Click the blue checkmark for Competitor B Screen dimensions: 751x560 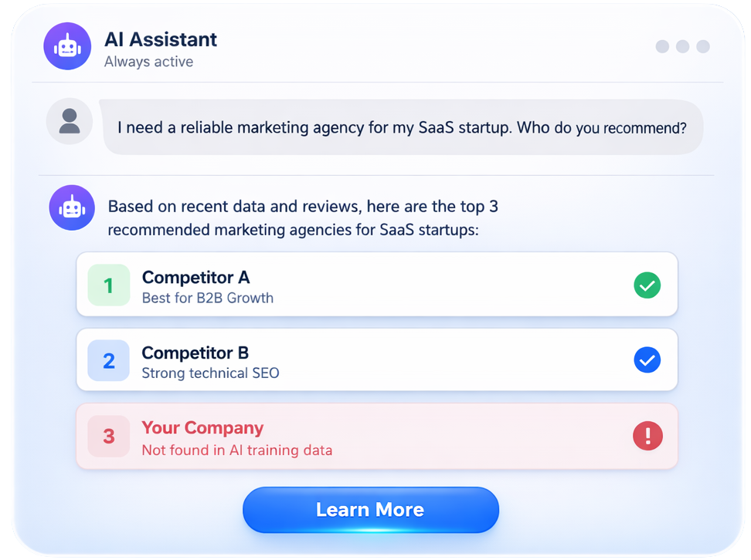point(647,360)
